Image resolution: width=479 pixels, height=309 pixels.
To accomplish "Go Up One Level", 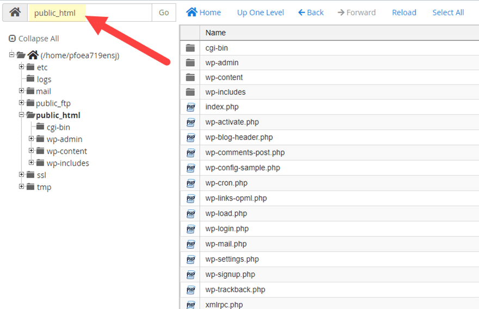I will click(261, 13).
